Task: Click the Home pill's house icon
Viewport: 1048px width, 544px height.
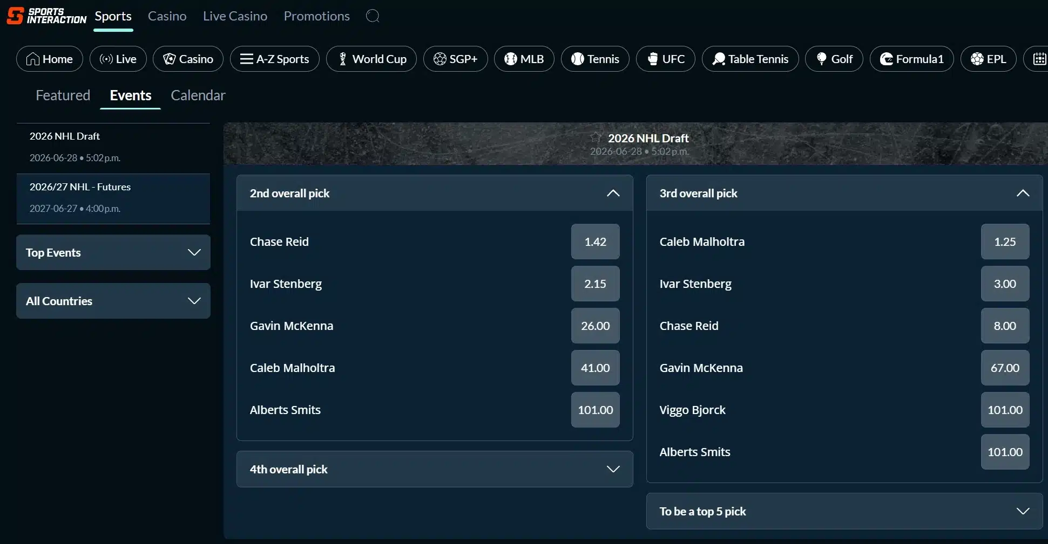Action: 33,59
